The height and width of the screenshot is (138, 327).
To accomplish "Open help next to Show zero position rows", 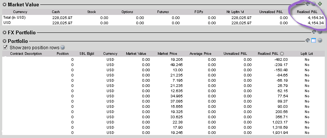I will coord(63,47).
